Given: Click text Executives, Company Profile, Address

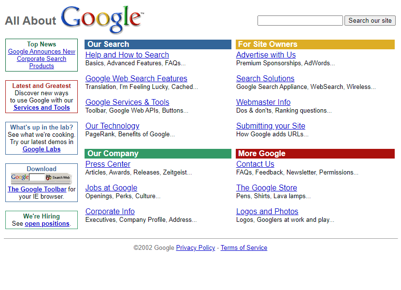Looking at the screenshot, I should click(x=141, y=220).
